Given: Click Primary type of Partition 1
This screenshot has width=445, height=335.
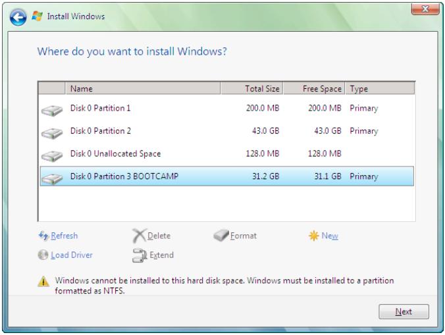Looking at the screenshot, I should [364, 109].
